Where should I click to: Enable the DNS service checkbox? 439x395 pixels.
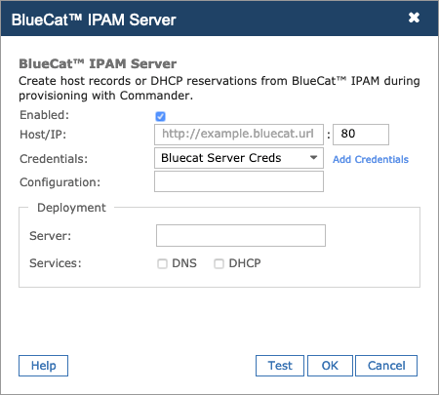(x=162, y=263)
